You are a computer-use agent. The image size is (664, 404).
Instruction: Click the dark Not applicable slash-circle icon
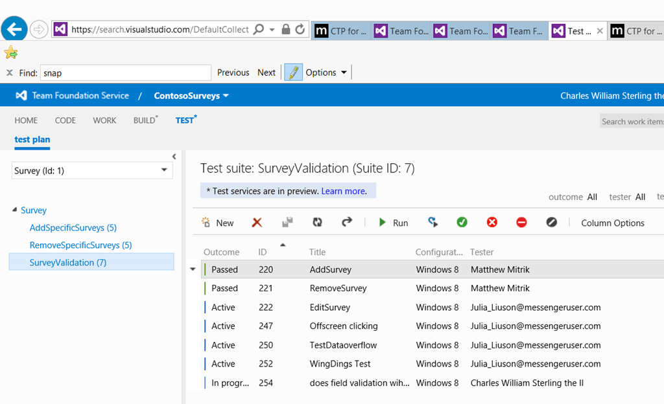(x=551, y=222)
